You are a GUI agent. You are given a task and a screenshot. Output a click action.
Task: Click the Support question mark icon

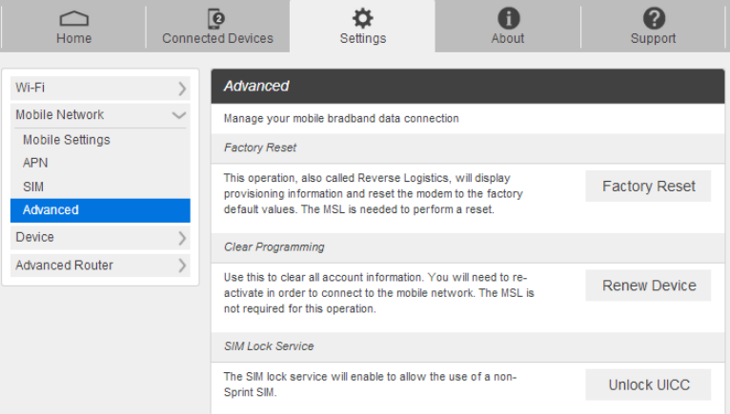click(653, 18)
